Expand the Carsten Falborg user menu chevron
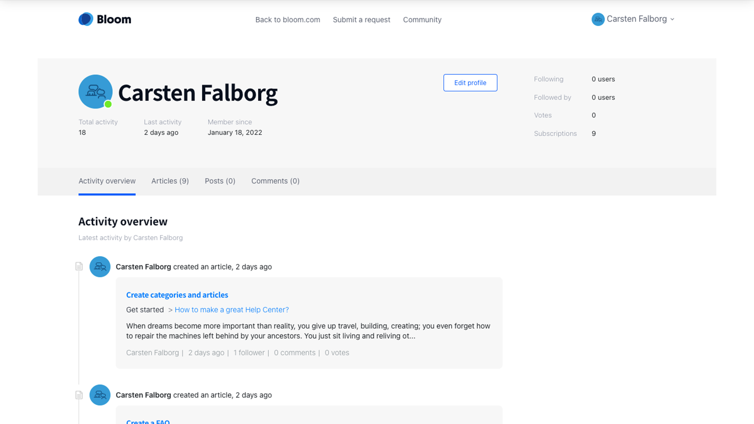 pos(672,19)
